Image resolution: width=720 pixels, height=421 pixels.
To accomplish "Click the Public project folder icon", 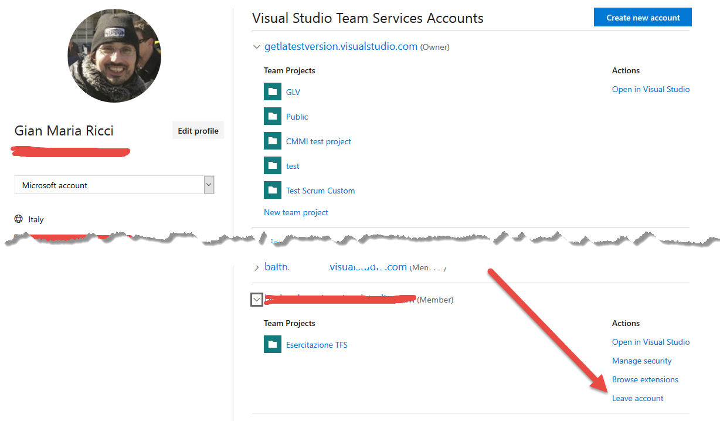I will coord(273,117).
